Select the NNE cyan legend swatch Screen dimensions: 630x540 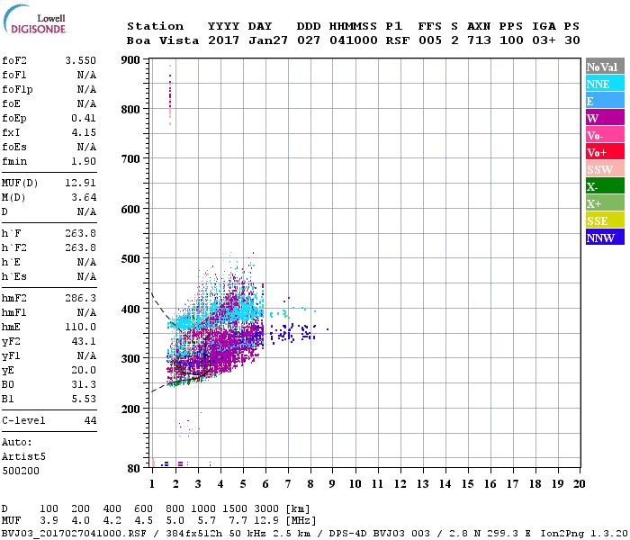pos(605,84)
